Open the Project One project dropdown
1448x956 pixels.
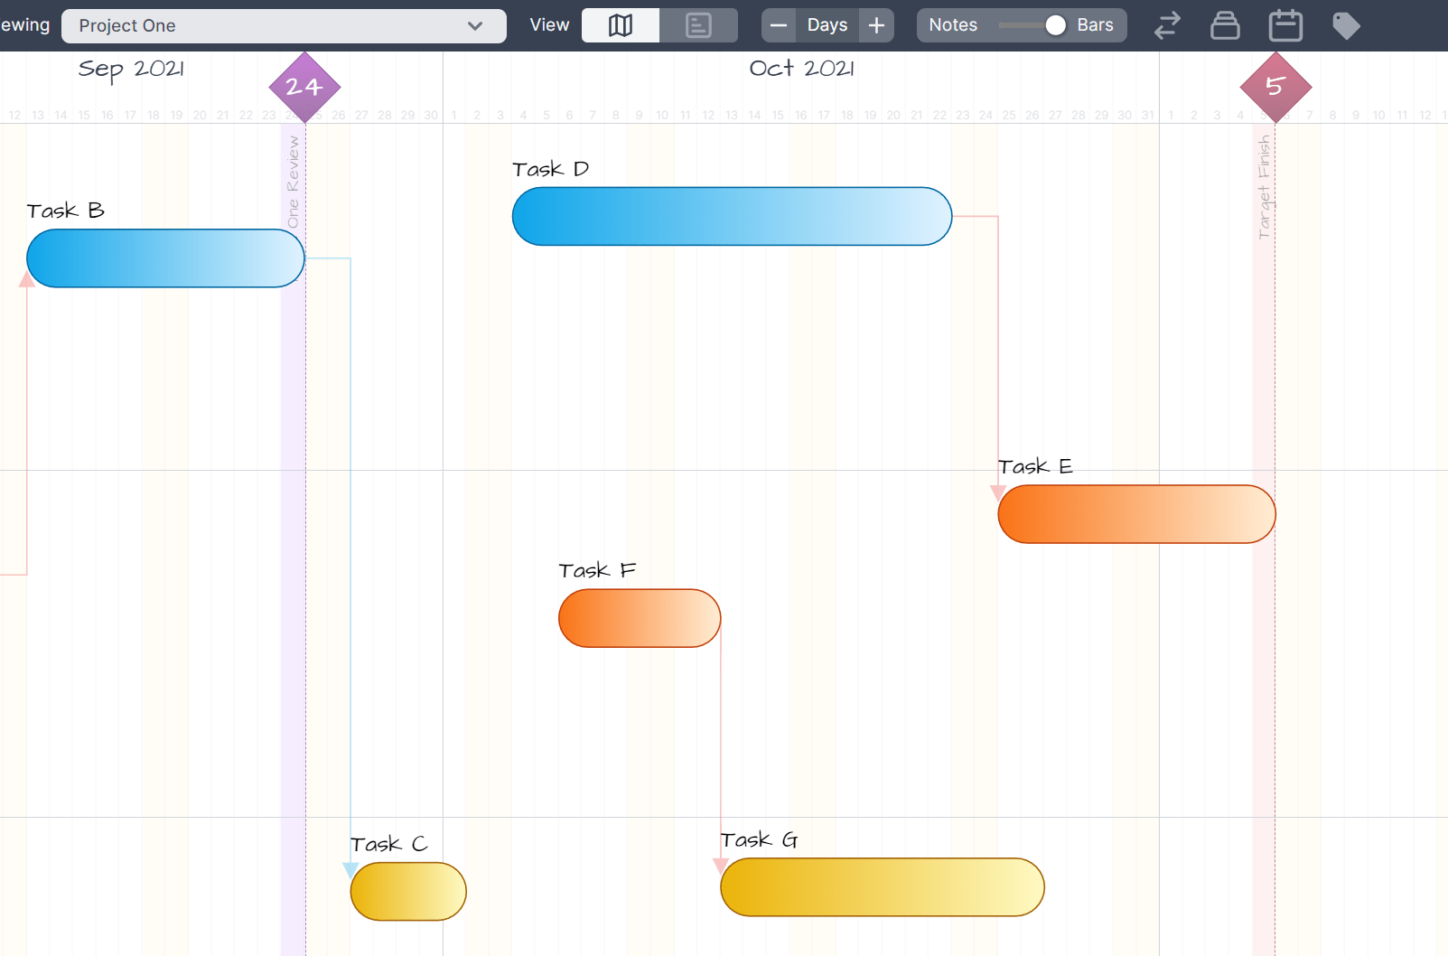tap(283, 25)
